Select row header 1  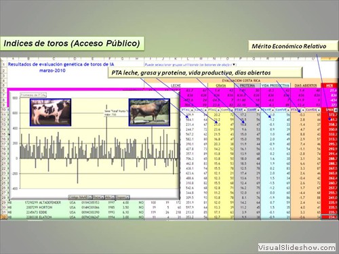click(x=4, y=64)
